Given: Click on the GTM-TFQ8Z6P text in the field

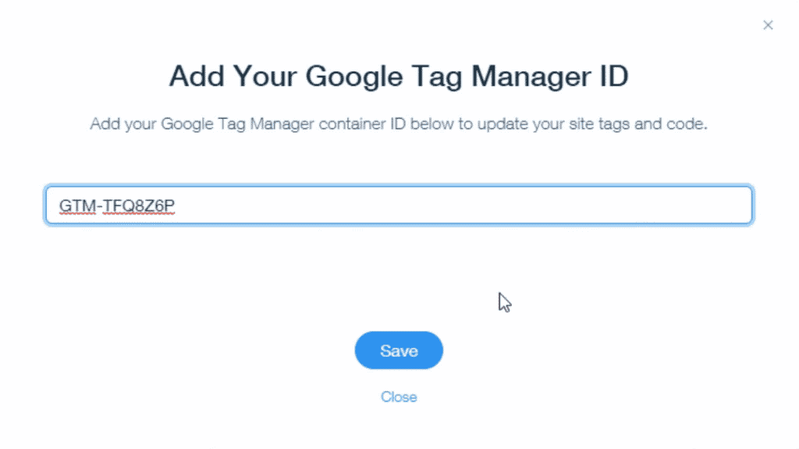Looking at the screenshot, I should (x=117, y=205).
